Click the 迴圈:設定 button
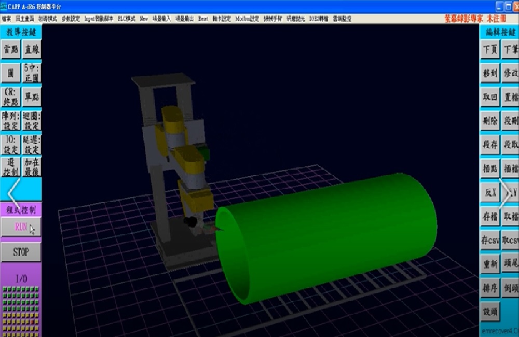This screenshot has width=519, height=337. tap(32, 121)
